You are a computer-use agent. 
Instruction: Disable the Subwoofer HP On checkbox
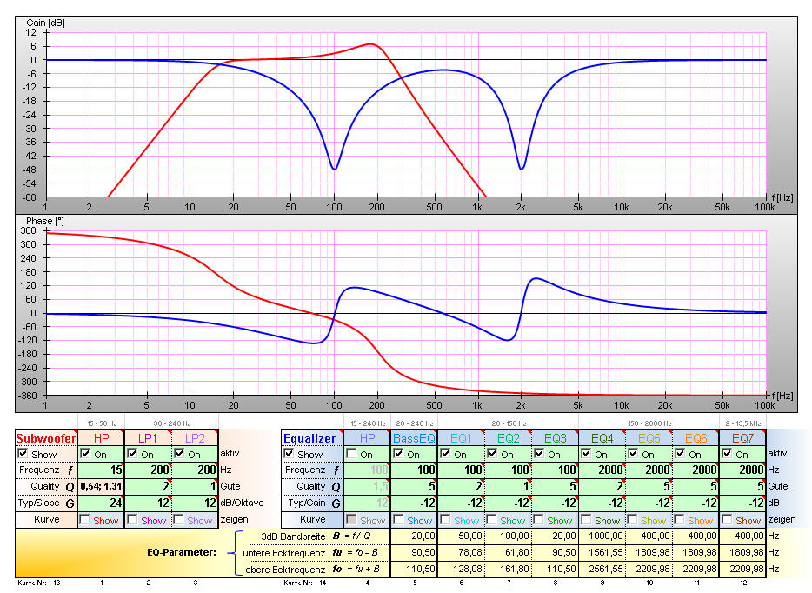pyautogui.click(x=85, y=454)
